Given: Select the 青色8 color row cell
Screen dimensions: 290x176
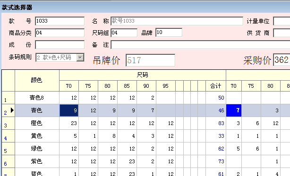Looking at the screenshot, I should 37,98.
